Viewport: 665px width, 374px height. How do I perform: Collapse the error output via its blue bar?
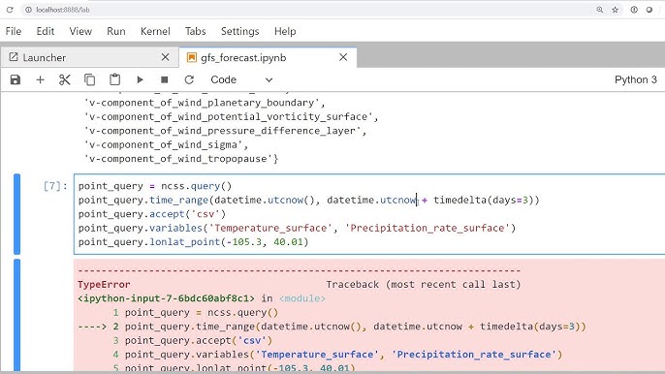click(17, 316)
